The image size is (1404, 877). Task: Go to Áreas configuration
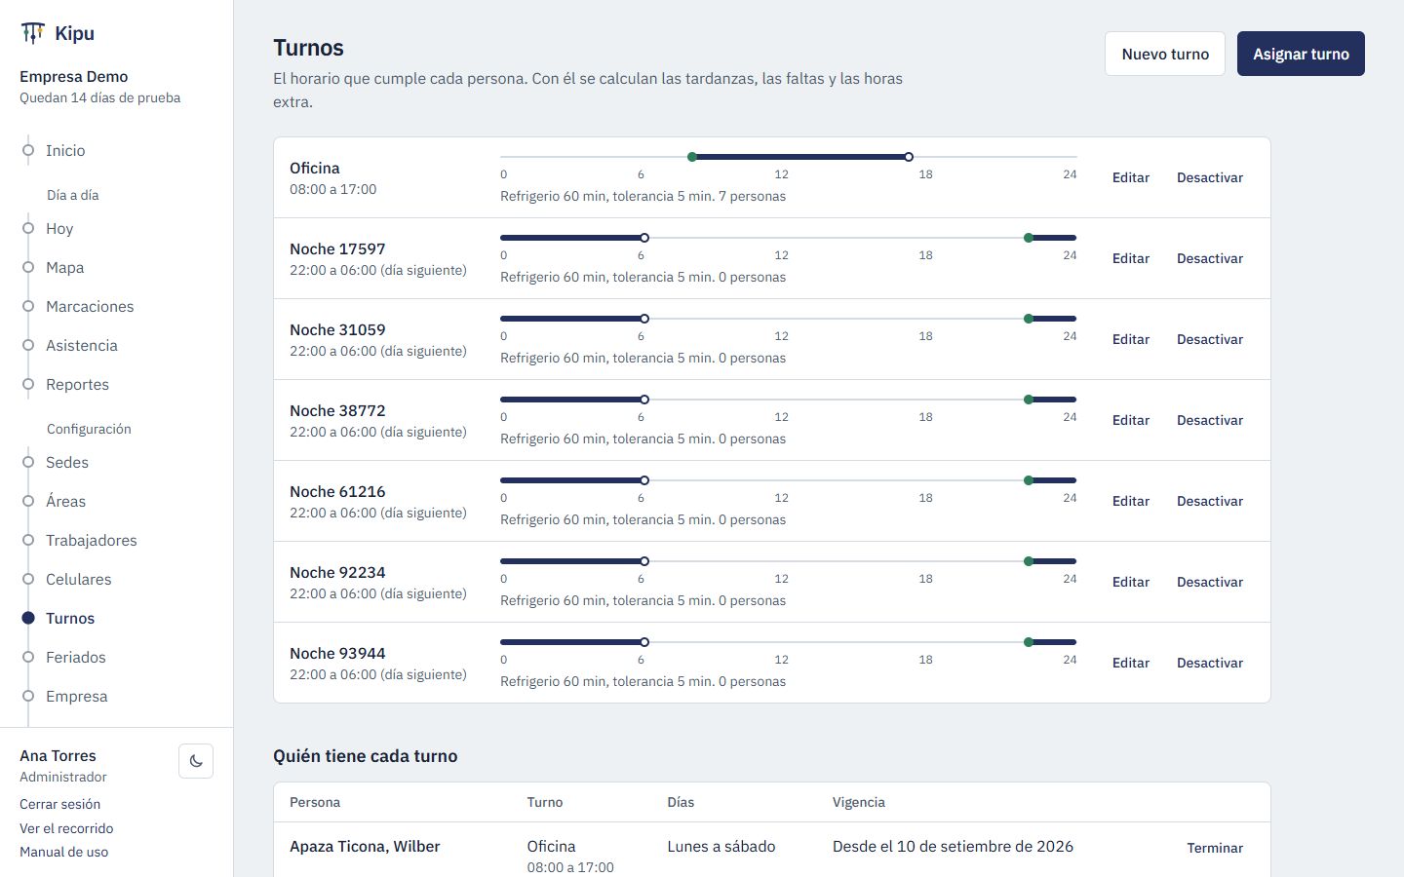coord(65,501)
